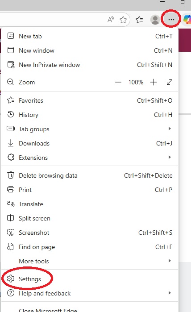The height and width of the screenshot is (312, 191).
Task: Expand the Tab groups submenu arrow
Action: pyautogui.click(x=170, y=129)
